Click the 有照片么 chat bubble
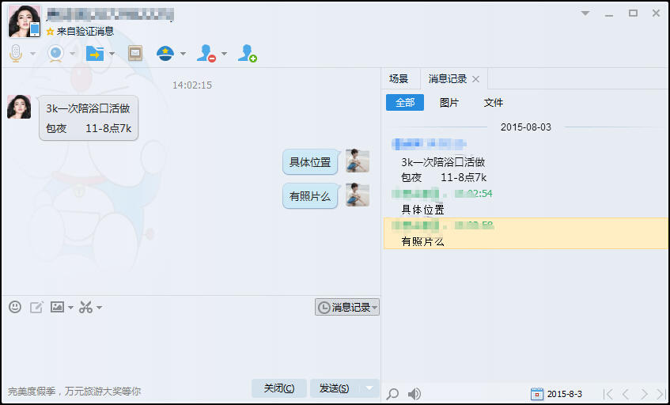 pos(310,196)
